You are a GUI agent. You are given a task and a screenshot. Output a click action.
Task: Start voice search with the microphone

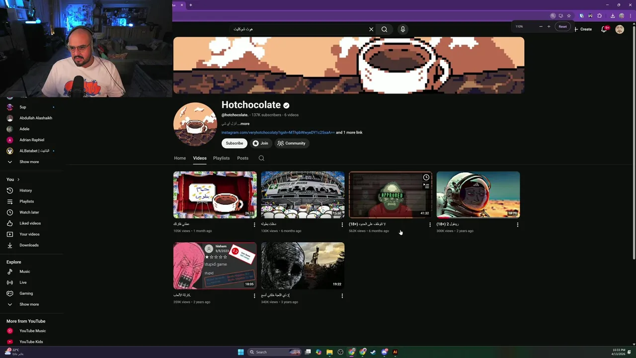(x=403, y=29)
